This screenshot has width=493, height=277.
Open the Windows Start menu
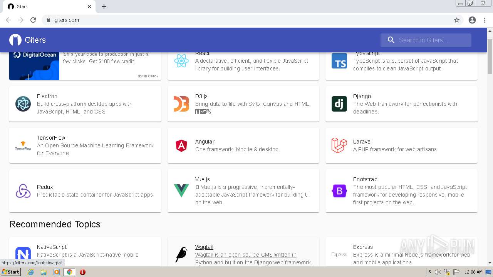pyautogui.click(x=11, y=272)
